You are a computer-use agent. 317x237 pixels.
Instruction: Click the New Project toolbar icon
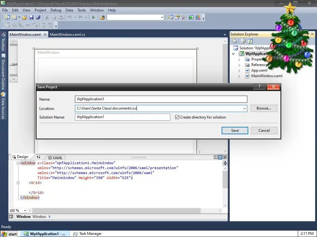click(7, 17)
